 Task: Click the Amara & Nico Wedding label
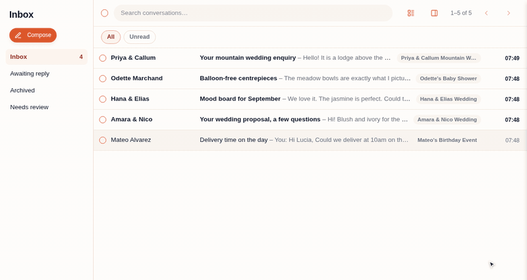coord(447,120)
